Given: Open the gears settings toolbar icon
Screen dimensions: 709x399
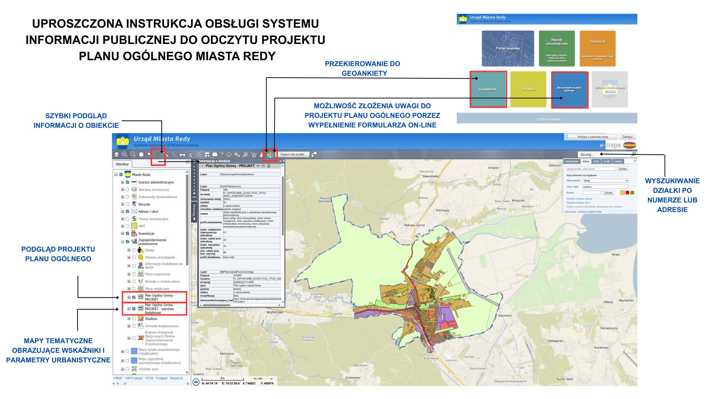Looking at the screenshot, I should (x=237, y=154).
